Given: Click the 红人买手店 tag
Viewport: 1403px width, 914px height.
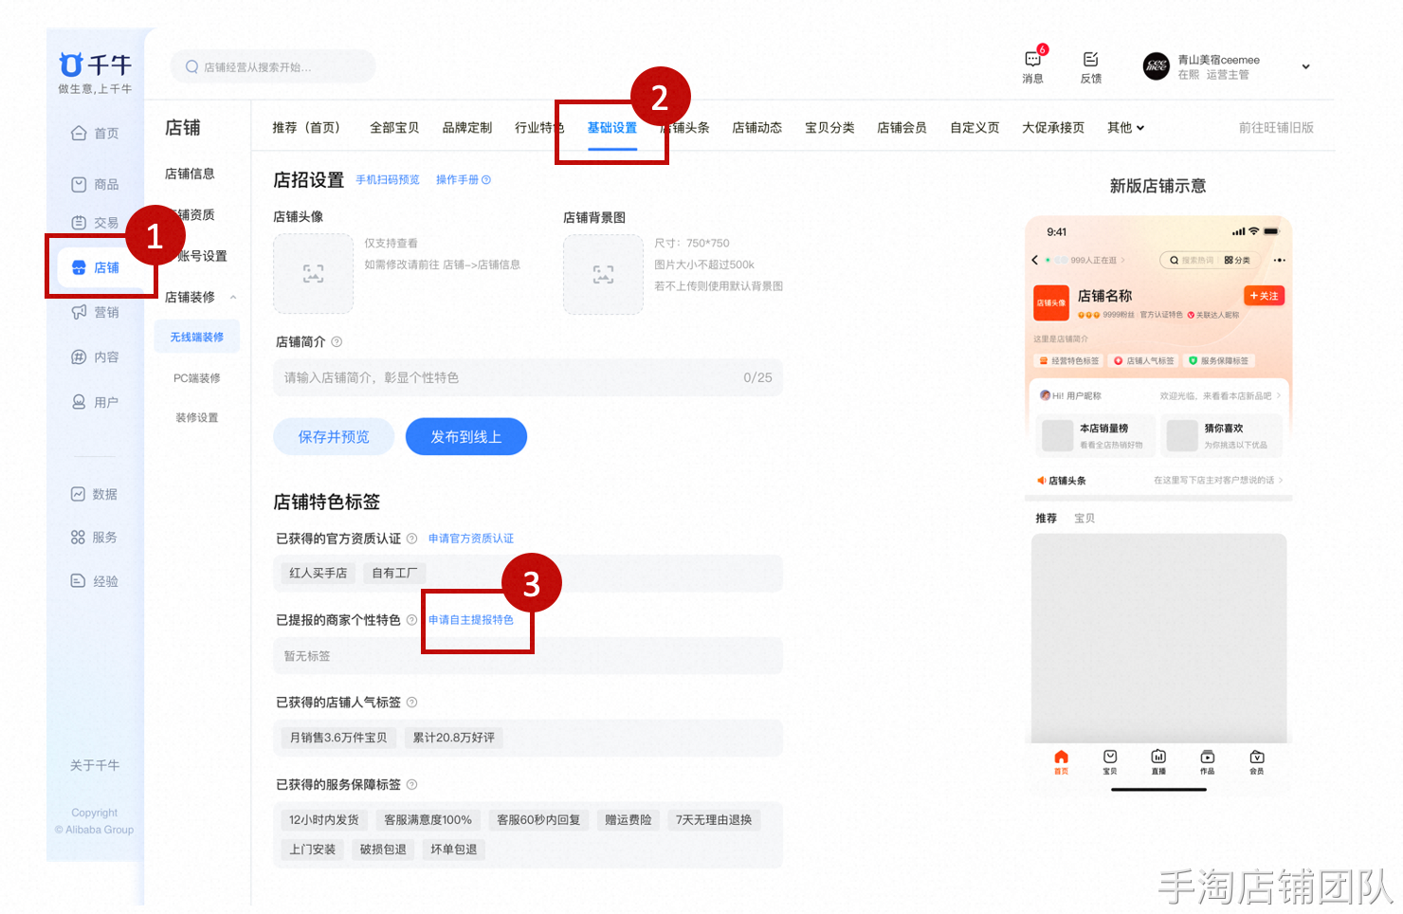Looking at the screenshot, I should [x=319, y=574].
